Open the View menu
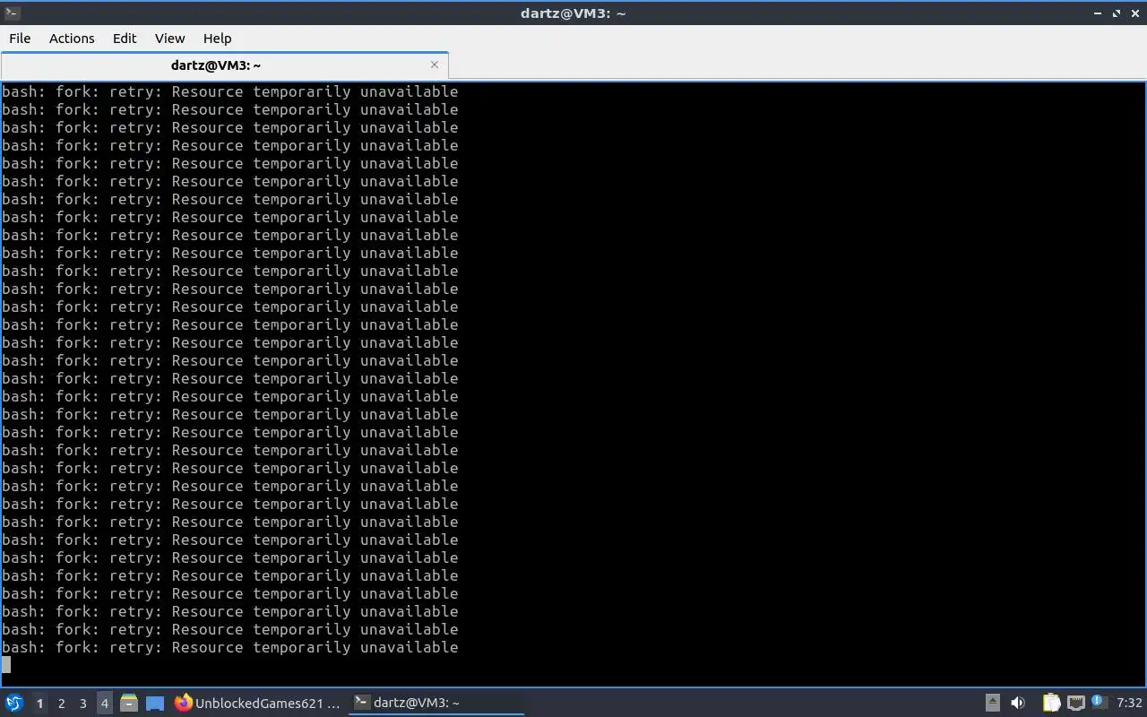 pos(169,39)
